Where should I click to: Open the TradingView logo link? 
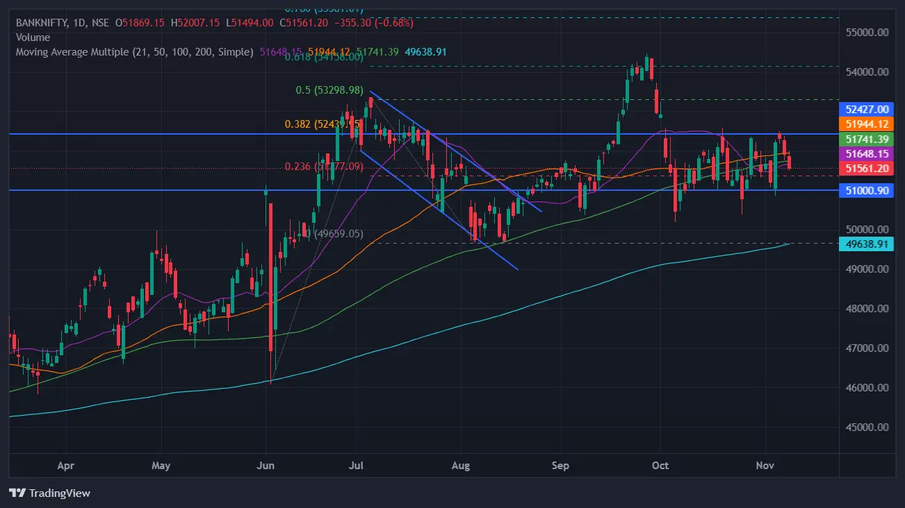click(x=50, y=493)
